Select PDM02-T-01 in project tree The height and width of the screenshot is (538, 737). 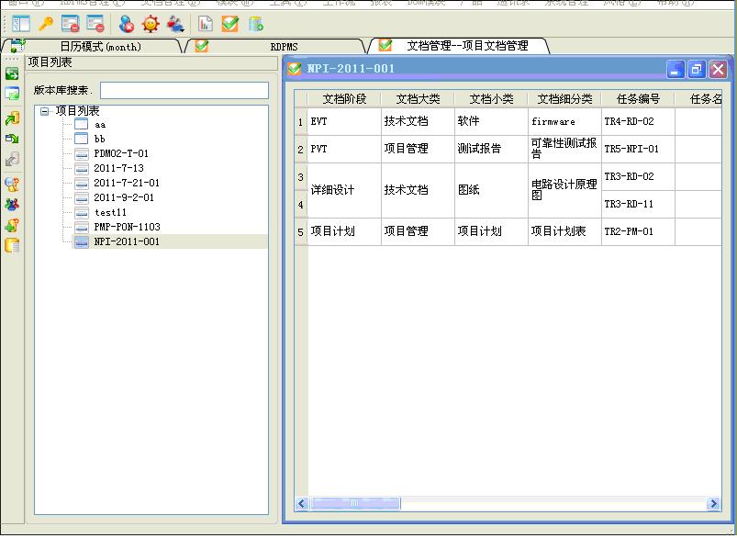click(x=120, y=153)
